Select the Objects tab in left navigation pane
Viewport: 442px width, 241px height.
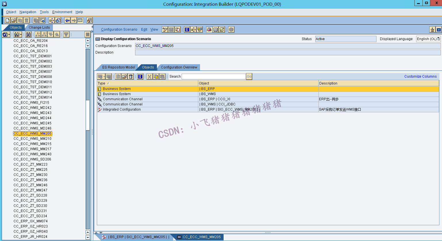16,28
